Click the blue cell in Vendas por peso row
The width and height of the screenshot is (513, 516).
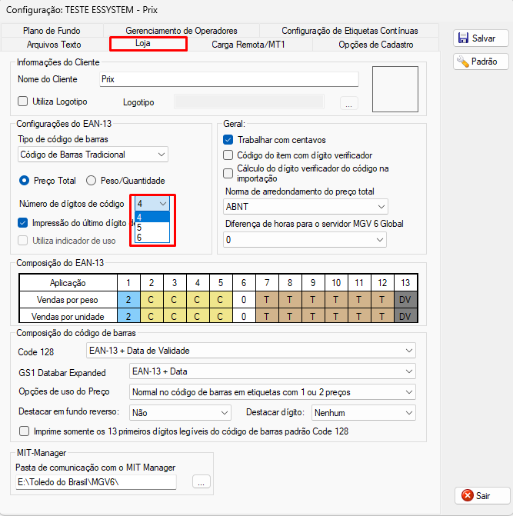point(128,299)
